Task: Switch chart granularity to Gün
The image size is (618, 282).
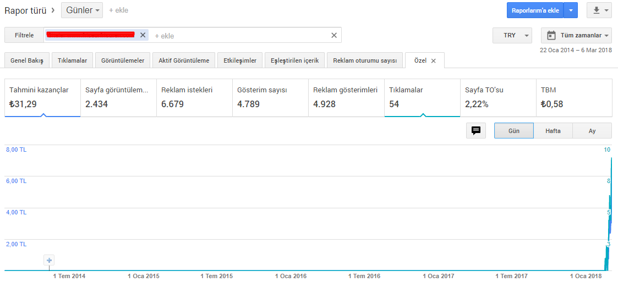Action: (514, 131)
